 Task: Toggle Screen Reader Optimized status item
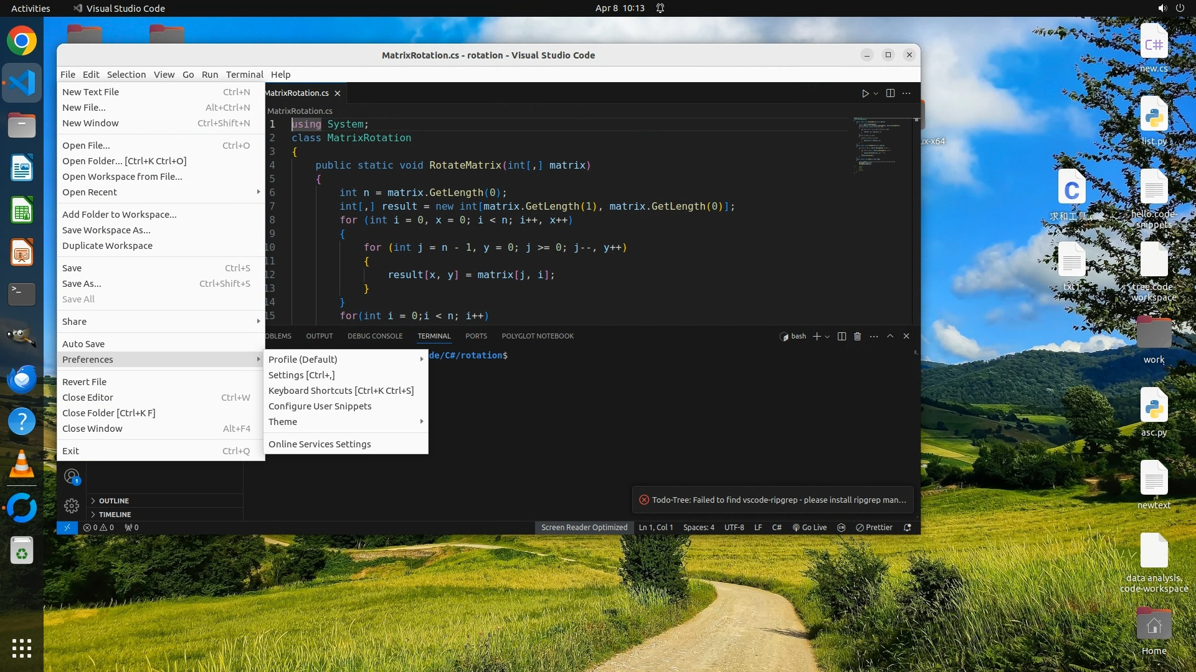pyautogui.click(x=584, y=528)
